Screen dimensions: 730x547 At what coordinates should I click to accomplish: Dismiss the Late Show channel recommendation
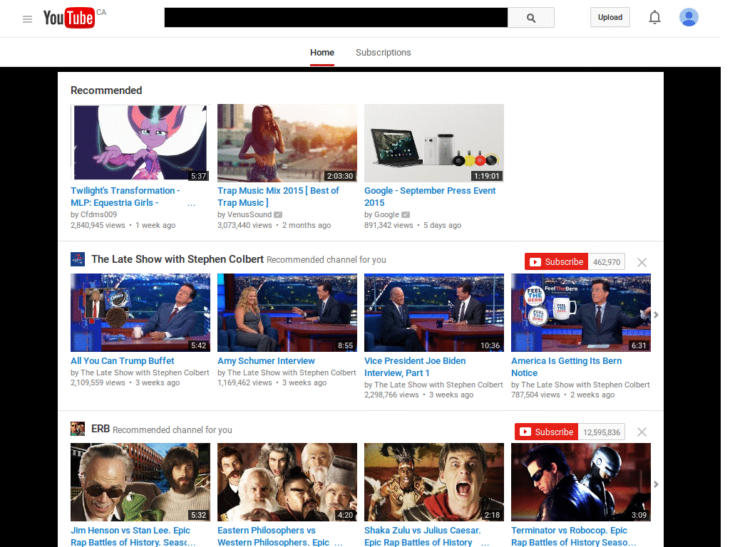[x=642, y=262]
